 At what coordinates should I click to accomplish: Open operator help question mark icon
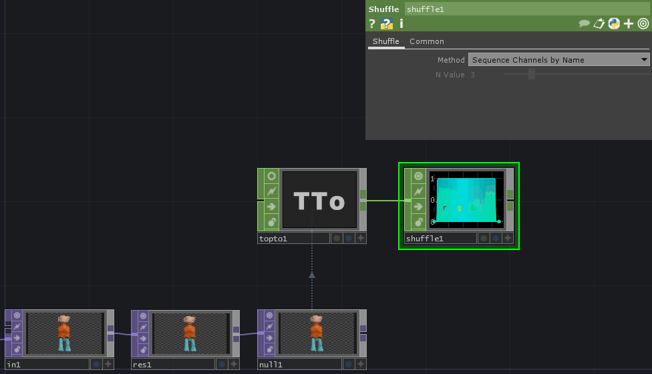[x=372, y=24]
